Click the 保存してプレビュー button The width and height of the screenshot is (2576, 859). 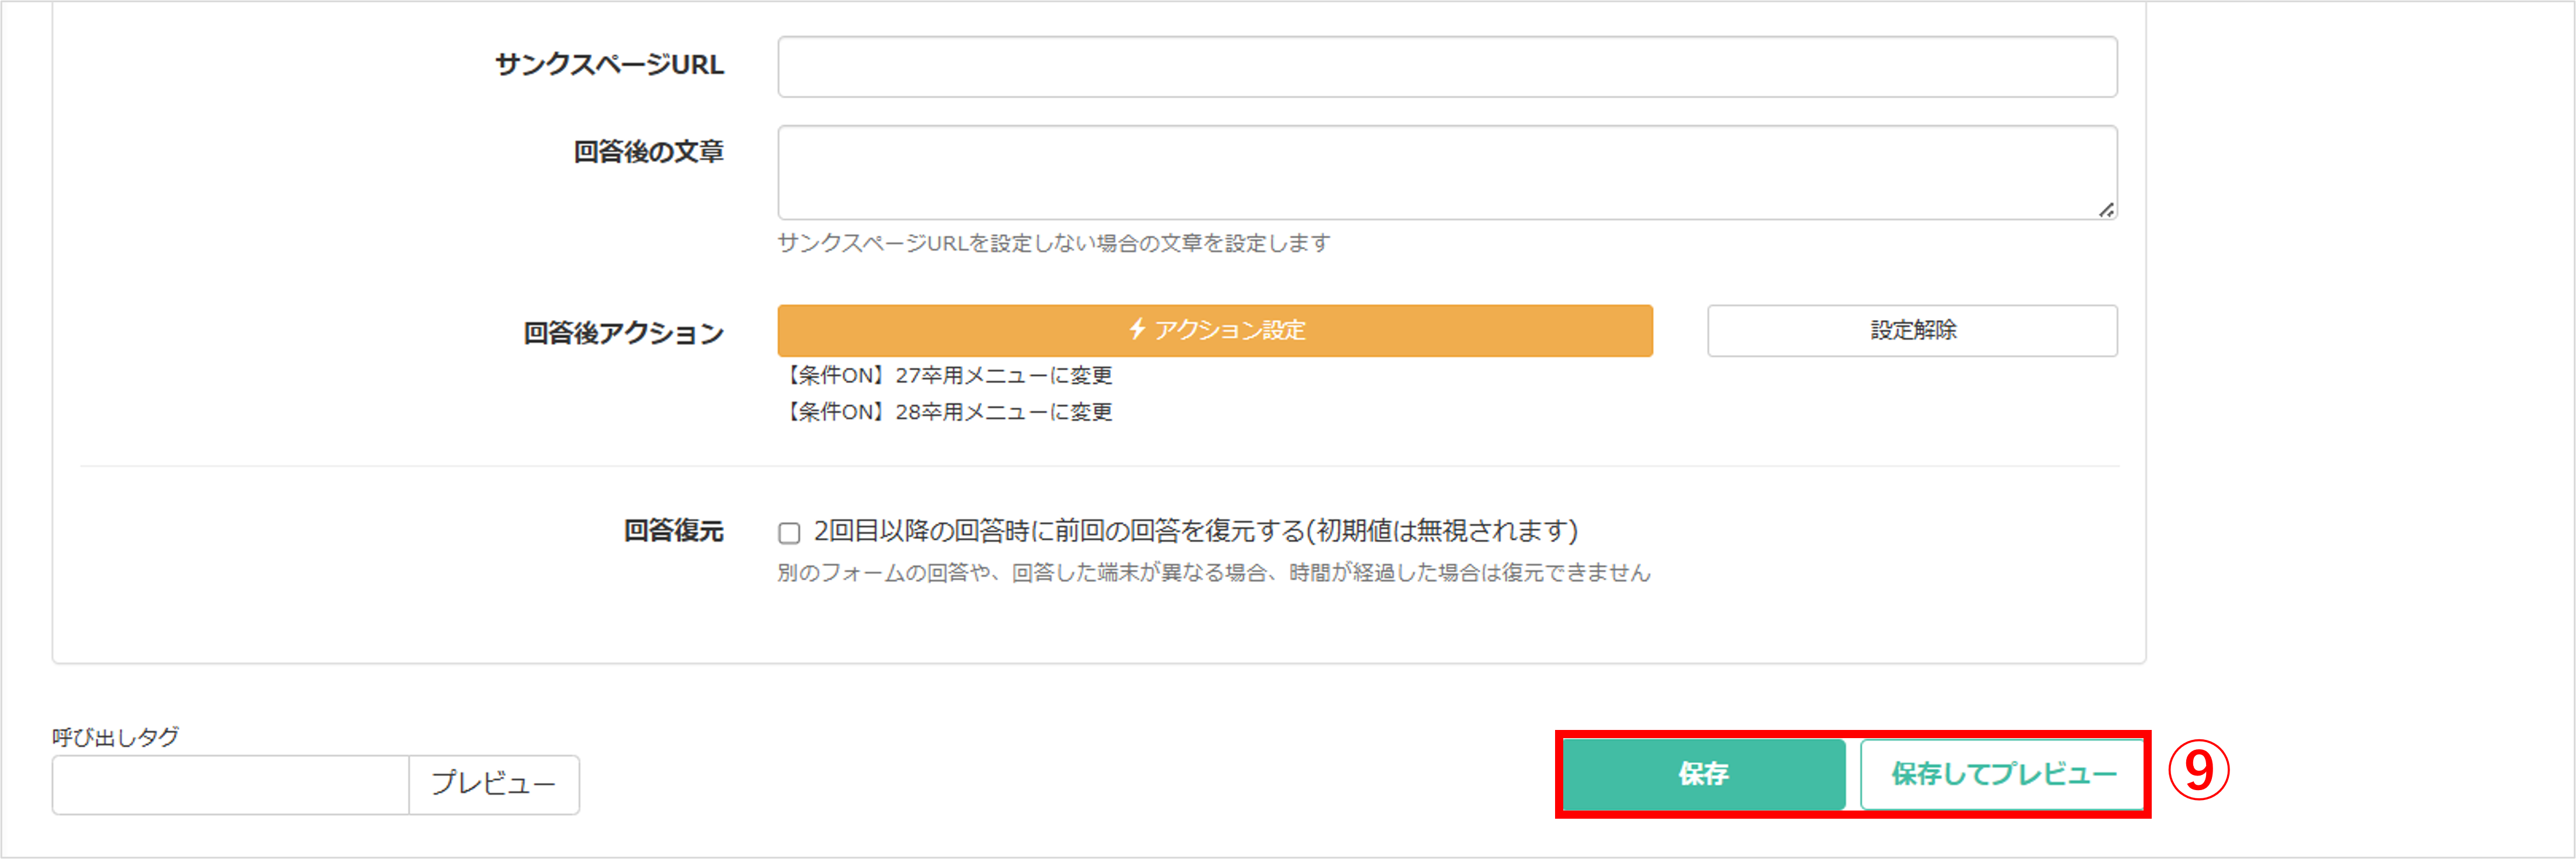click(2003, 774)
